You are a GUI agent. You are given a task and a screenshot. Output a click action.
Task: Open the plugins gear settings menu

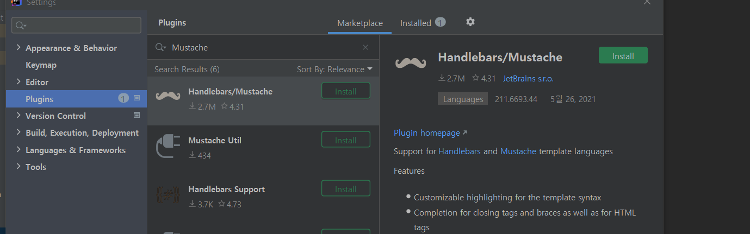470,22
